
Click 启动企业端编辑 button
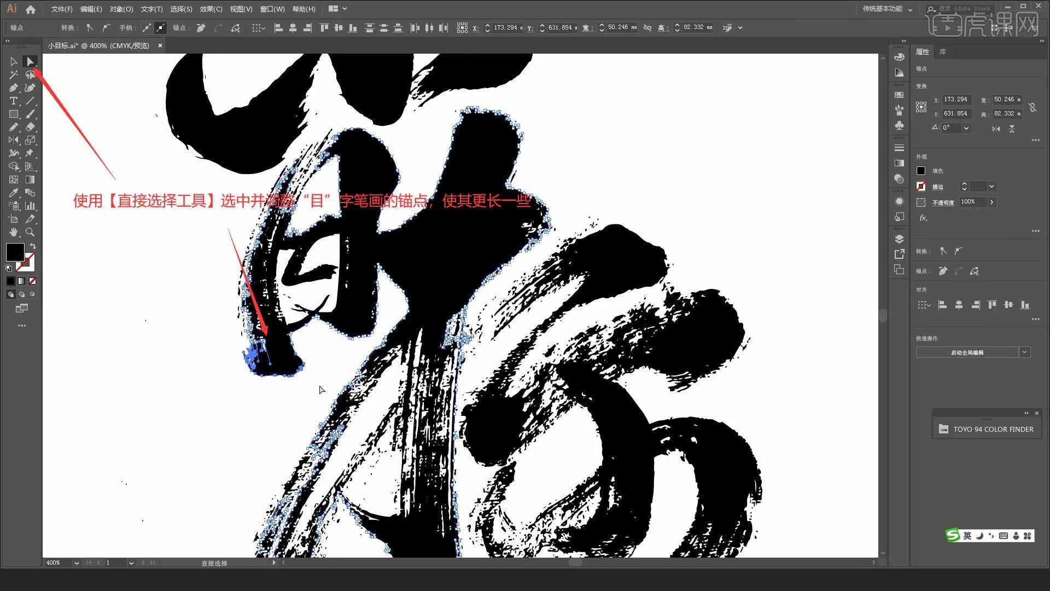coord(966,353)
